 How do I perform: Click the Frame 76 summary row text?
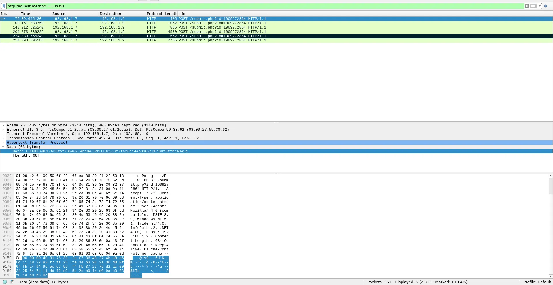(86, 125)
